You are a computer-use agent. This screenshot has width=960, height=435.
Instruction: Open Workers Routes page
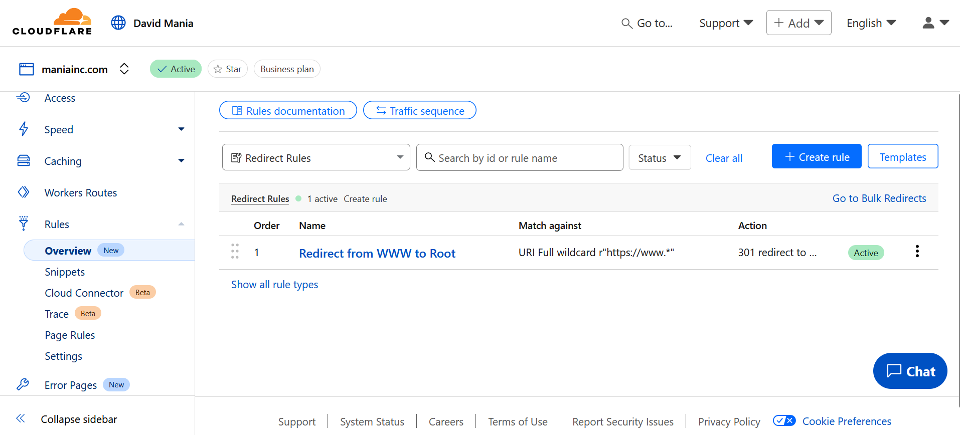tap(81, 193)
